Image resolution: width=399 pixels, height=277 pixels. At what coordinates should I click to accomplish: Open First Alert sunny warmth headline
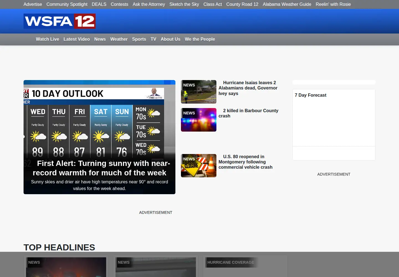tap(101, 168)
